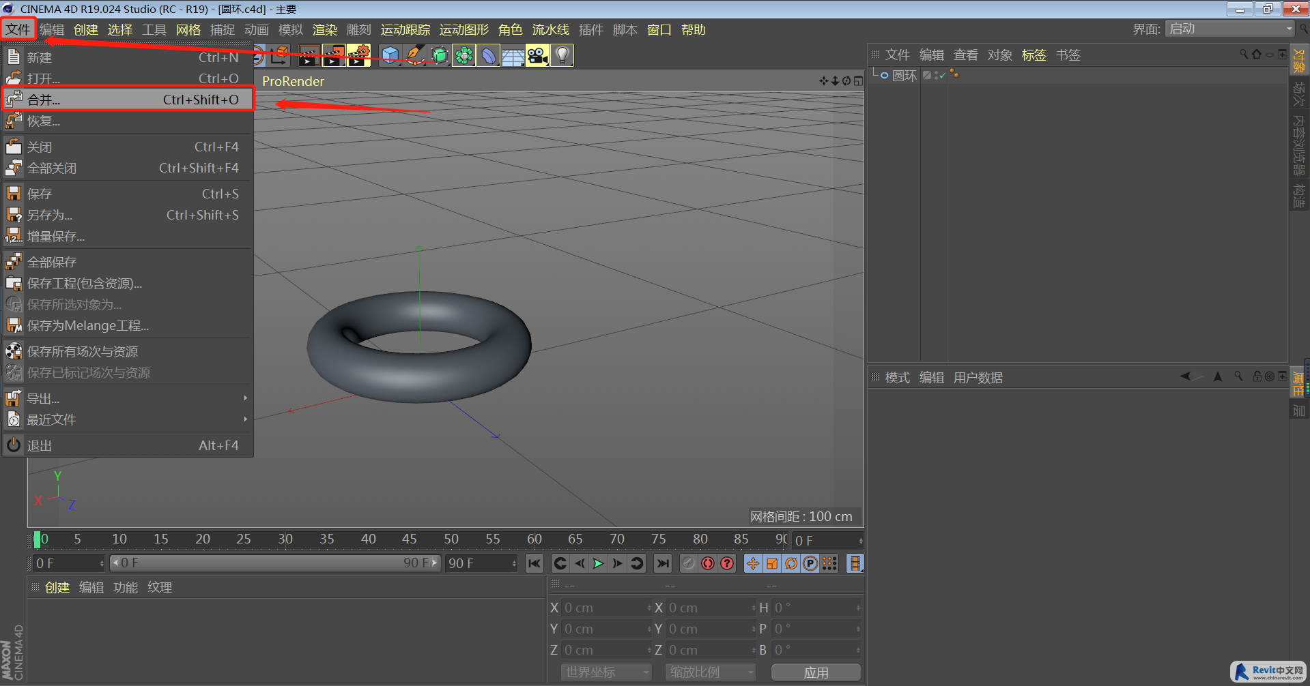
Task: Click the 应用 apply button
Action: (x=816, y=672)
